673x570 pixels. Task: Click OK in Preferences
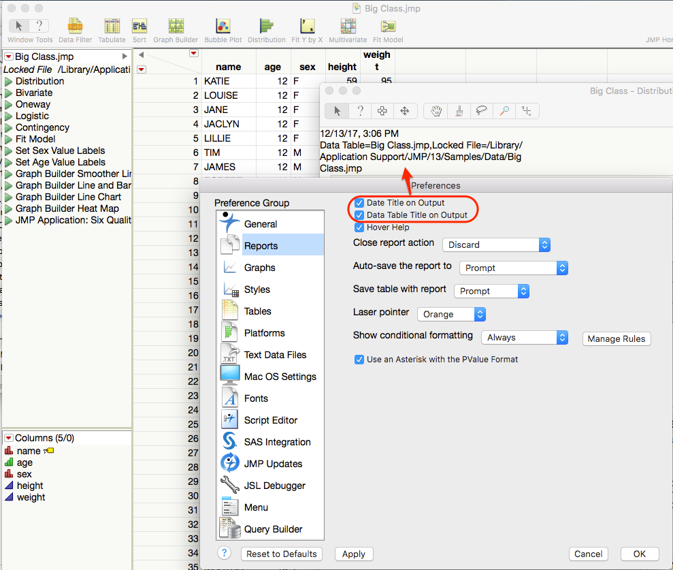click(640, 554)
